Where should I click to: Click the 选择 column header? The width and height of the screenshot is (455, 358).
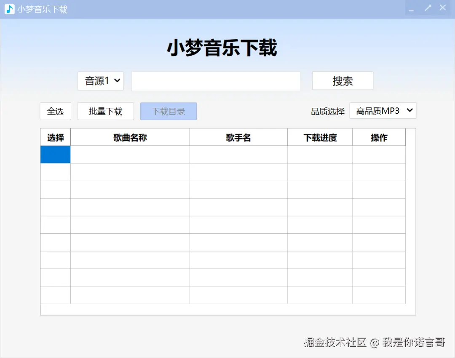pos(56,137)
